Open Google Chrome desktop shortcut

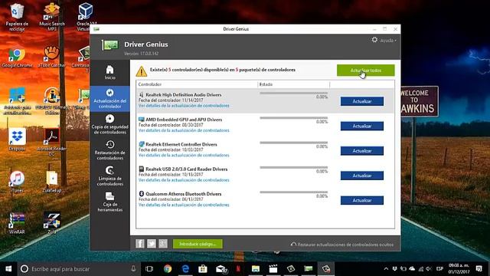coord(17,58)
